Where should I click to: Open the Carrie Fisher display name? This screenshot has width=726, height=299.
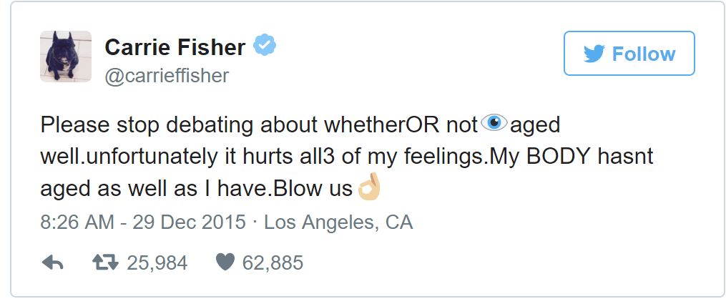[175, 47]
